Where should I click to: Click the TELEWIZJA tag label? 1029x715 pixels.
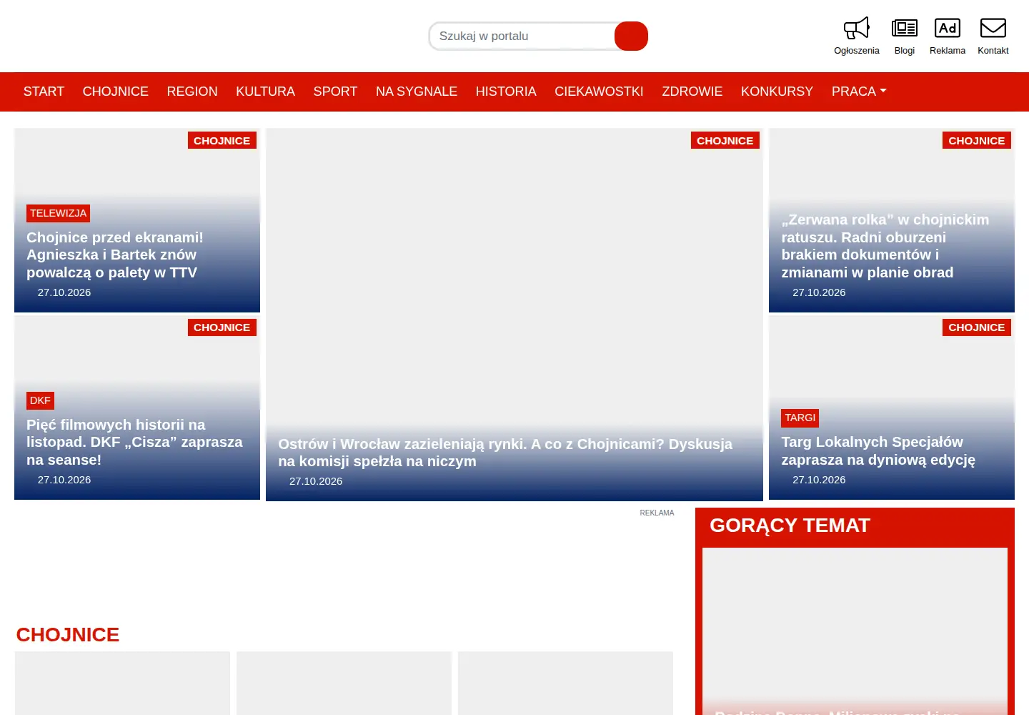[58, 213]
